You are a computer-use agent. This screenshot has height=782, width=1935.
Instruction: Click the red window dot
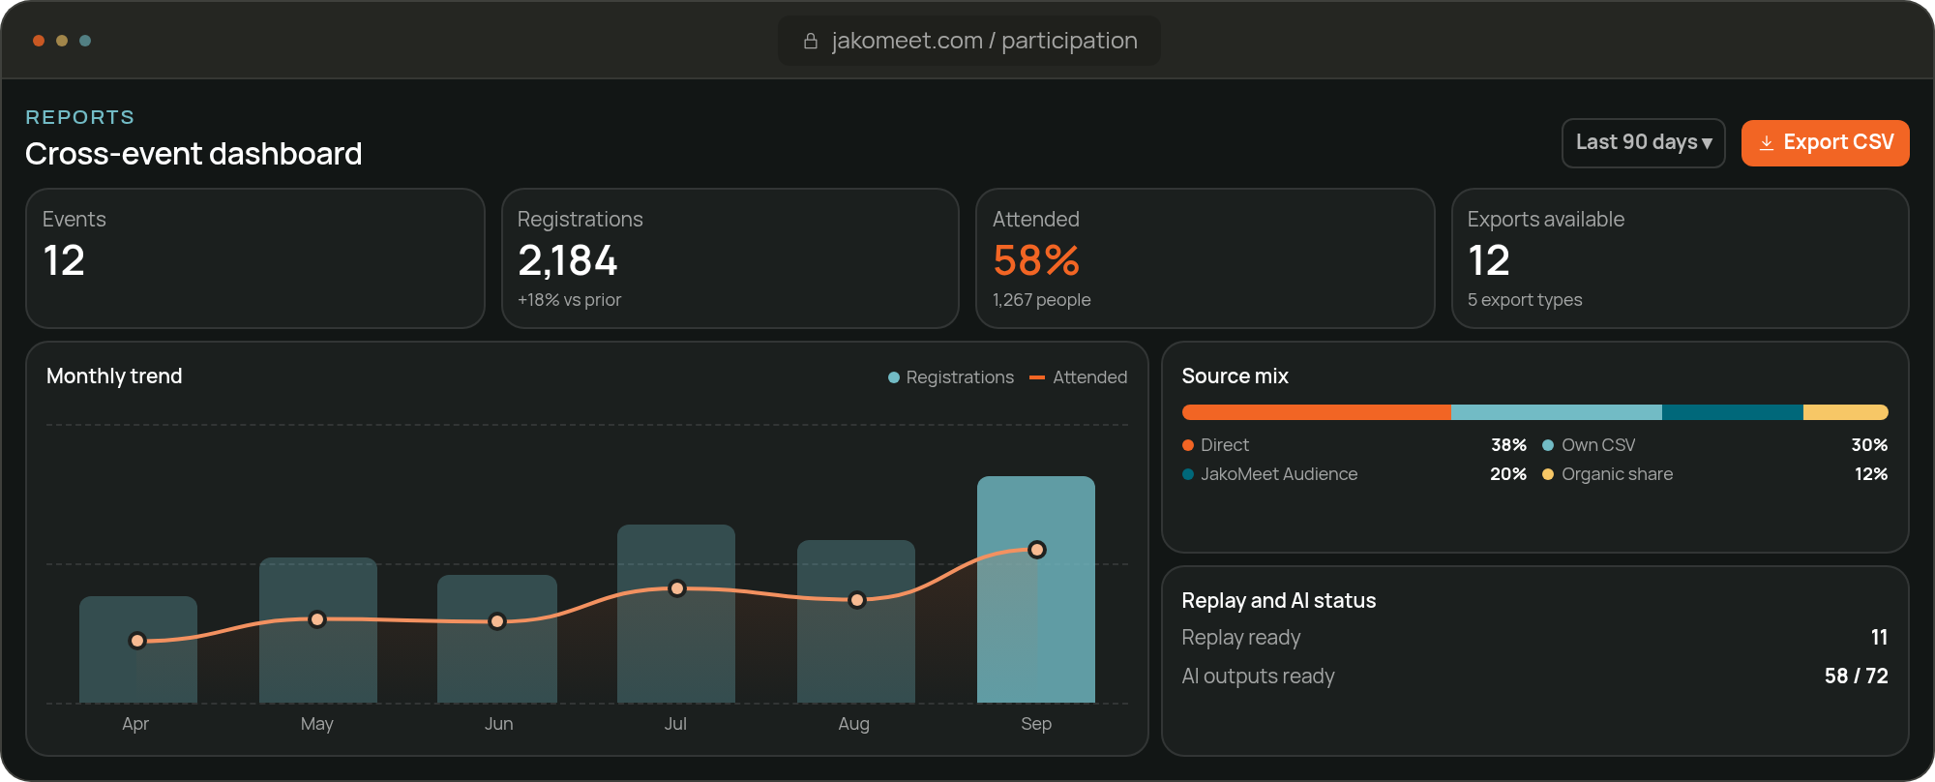(39, 41)
